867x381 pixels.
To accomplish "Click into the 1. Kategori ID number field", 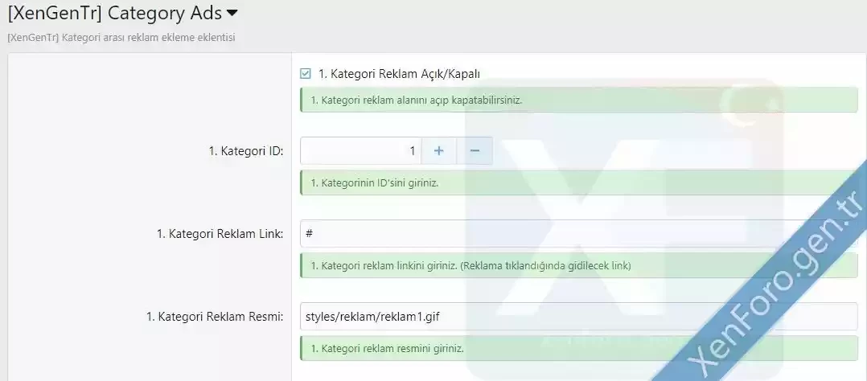I will (360, 150).
